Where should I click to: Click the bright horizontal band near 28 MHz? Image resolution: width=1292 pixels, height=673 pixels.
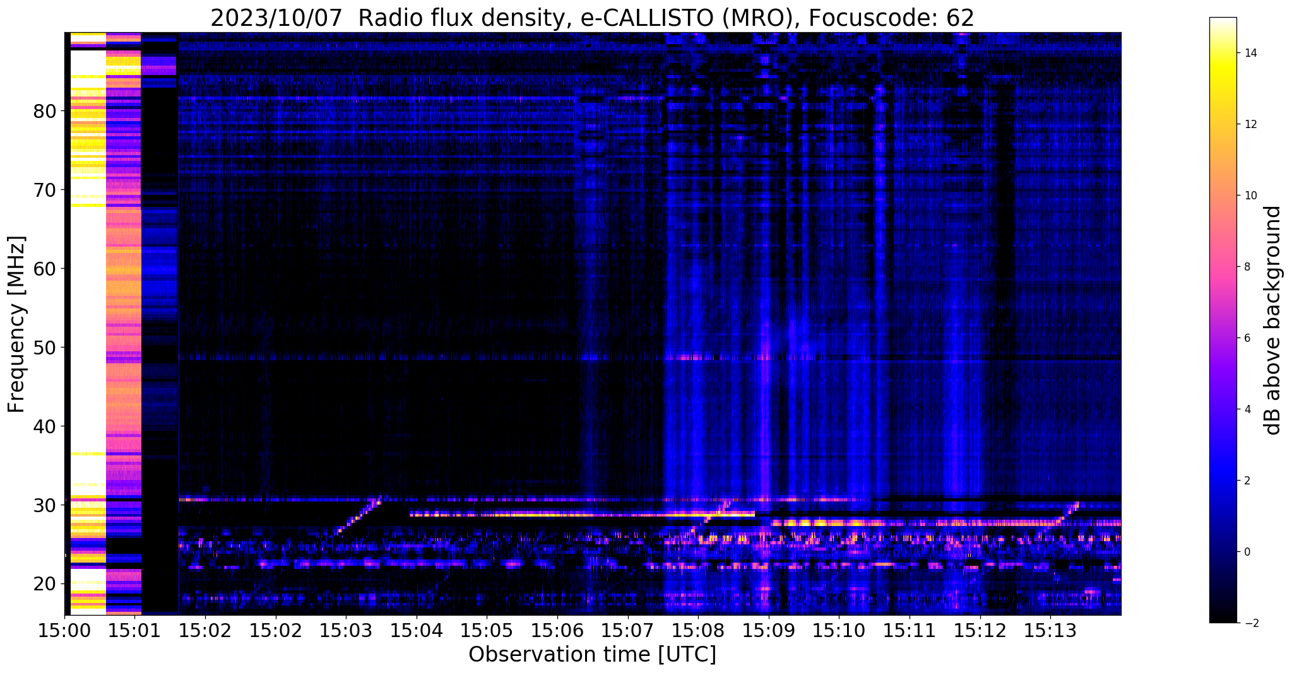tap(582, 514)
